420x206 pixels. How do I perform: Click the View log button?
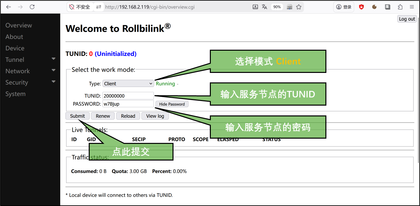pos(155,116)
